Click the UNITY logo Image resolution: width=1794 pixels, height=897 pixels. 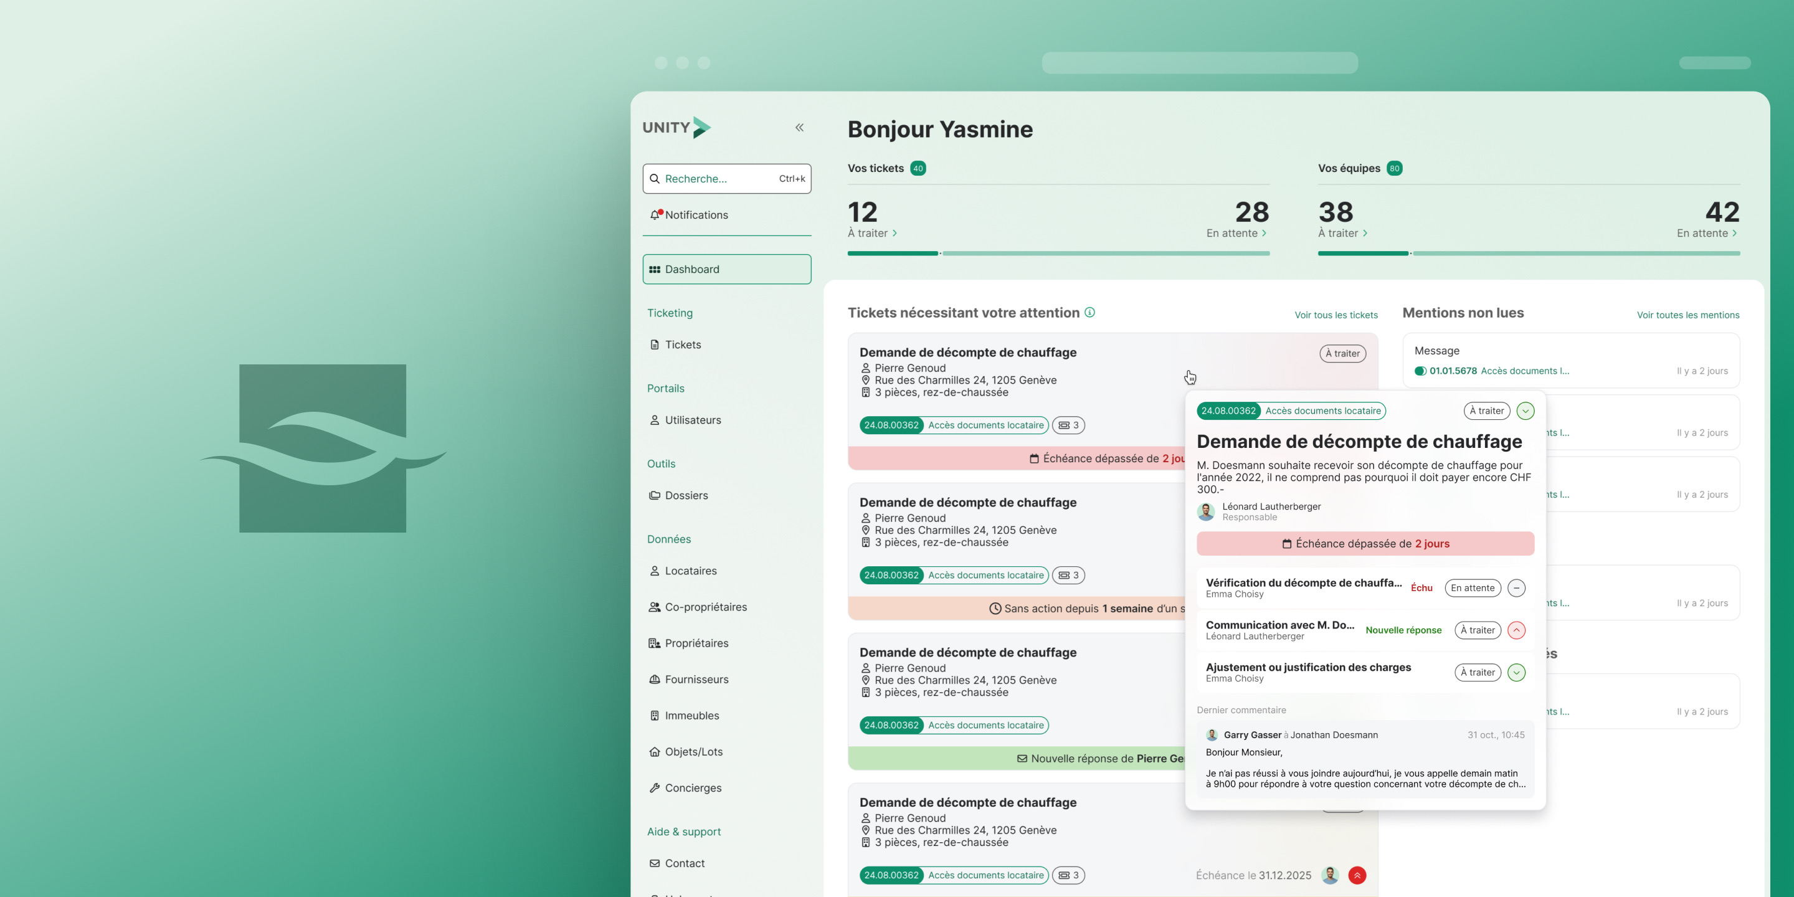point(676,128)
